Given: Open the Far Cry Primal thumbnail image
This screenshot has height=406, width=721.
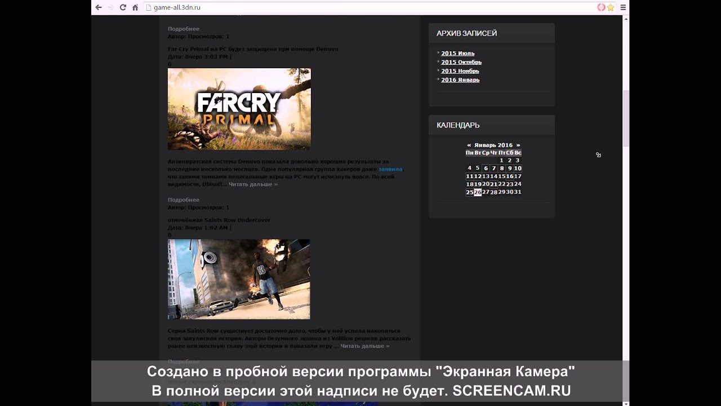Looking at the screenshot, I should point(239,109).
